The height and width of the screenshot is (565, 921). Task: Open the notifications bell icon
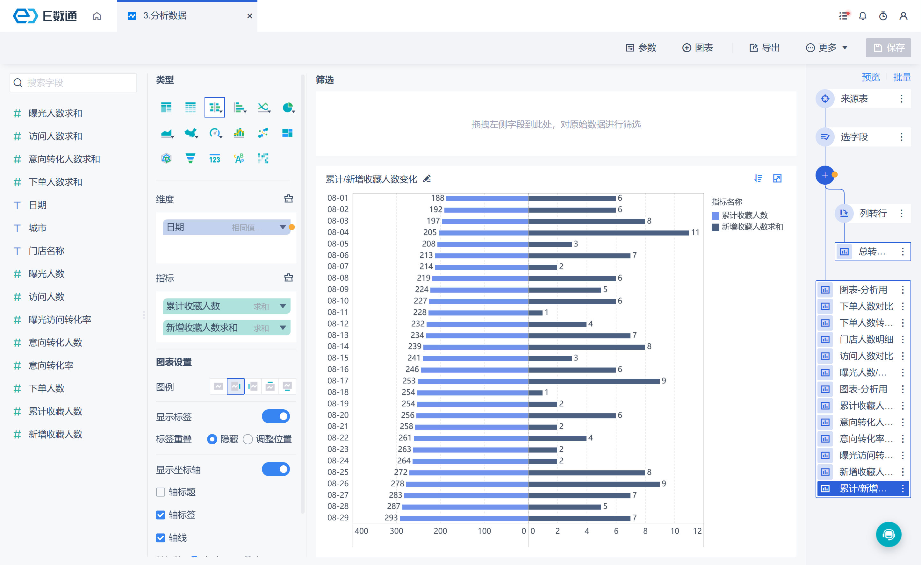coord(863,16)
